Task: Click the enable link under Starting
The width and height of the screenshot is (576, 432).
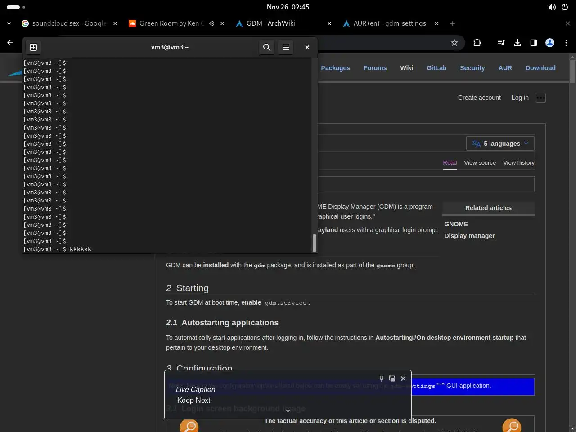Action: (x=251, y=302)
